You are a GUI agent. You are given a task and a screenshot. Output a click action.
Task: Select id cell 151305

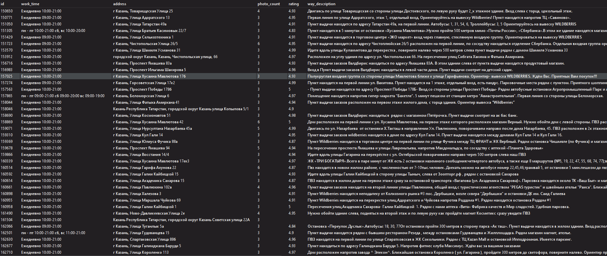pos(7,31)
